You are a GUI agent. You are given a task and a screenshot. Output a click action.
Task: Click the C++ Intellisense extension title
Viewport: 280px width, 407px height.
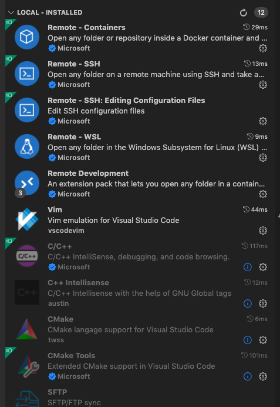click(x=78, y=283)
